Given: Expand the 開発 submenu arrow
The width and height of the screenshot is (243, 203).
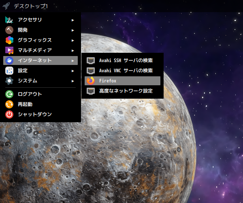Looking at the screenshot, I should [72, 30].
